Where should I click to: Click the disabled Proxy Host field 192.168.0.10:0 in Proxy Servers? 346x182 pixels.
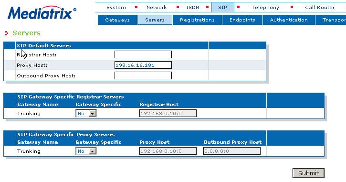click(x=168, y=151)
